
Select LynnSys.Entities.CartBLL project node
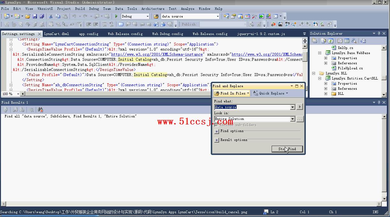click(x=355, y=78)
